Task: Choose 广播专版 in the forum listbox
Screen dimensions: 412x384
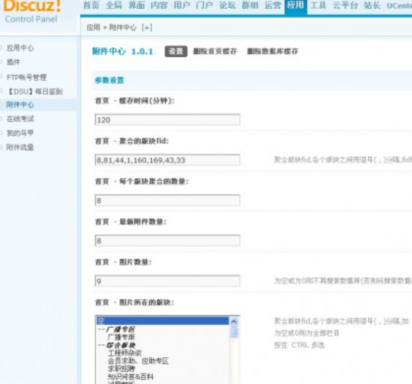Action: coord(121,337)
